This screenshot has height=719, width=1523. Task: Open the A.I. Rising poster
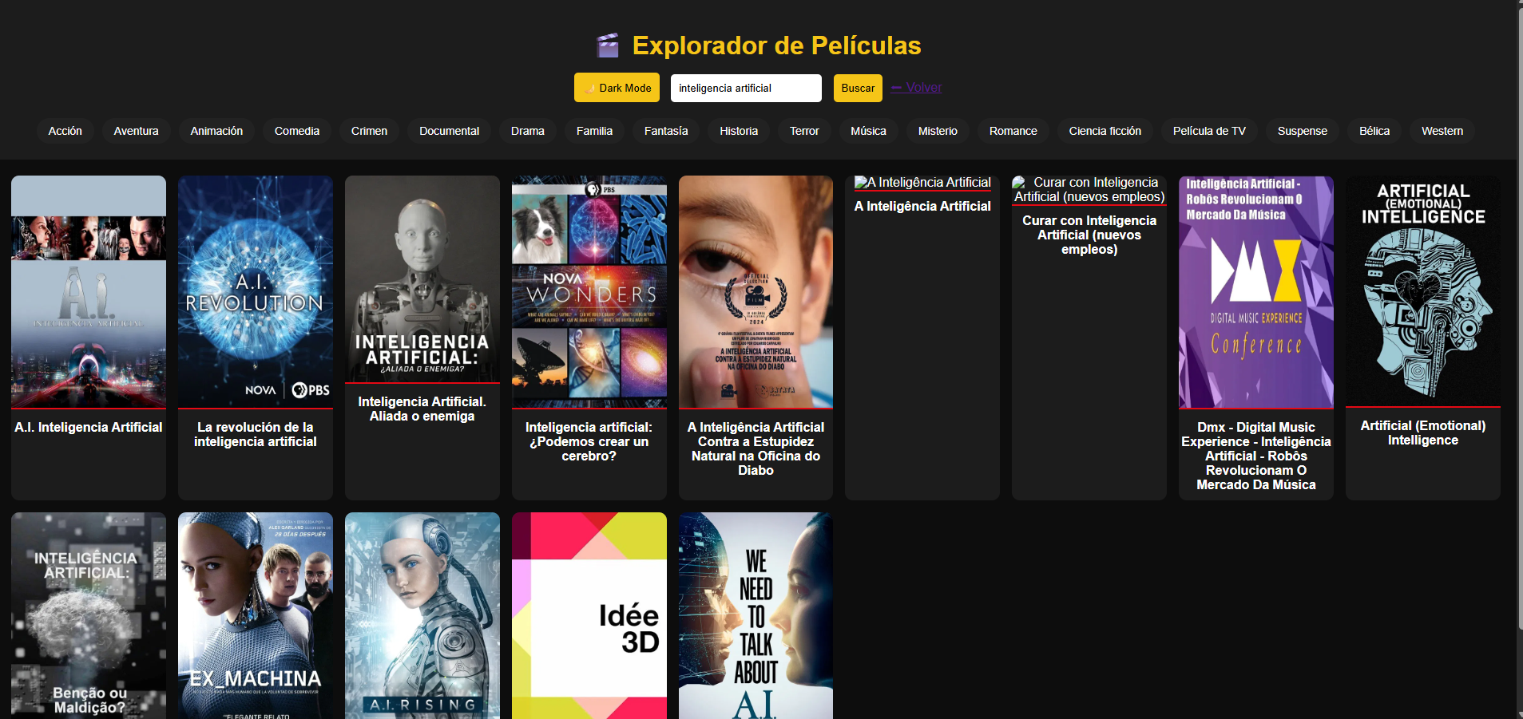click(422, 616)
